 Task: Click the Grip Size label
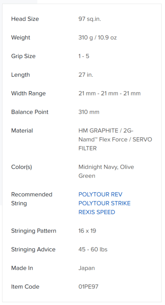click(x=23, y=56)
